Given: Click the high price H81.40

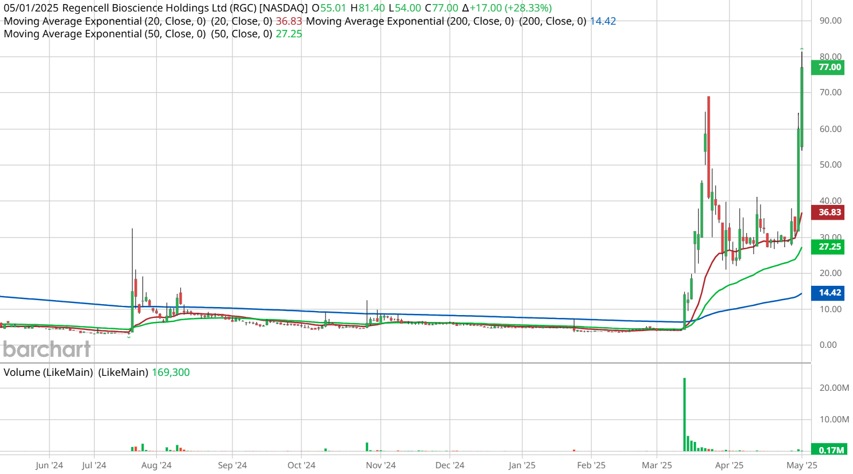Looking at the screenshot, I should tap(368, 8).
